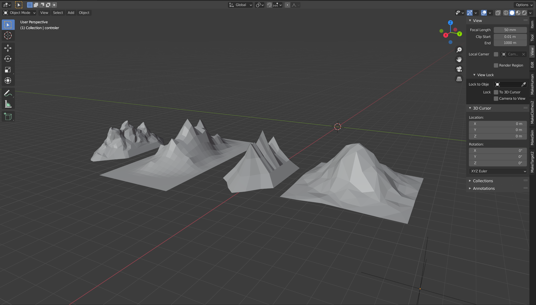Activate the Annotate pencil tool
This screenshot has width=536, height=305.
point(8,93)
